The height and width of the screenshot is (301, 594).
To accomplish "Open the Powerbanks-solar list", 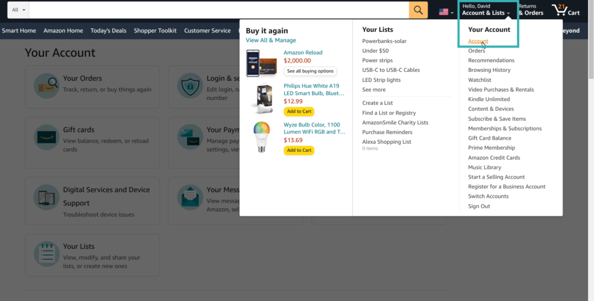I will click(x=384, y=41).
